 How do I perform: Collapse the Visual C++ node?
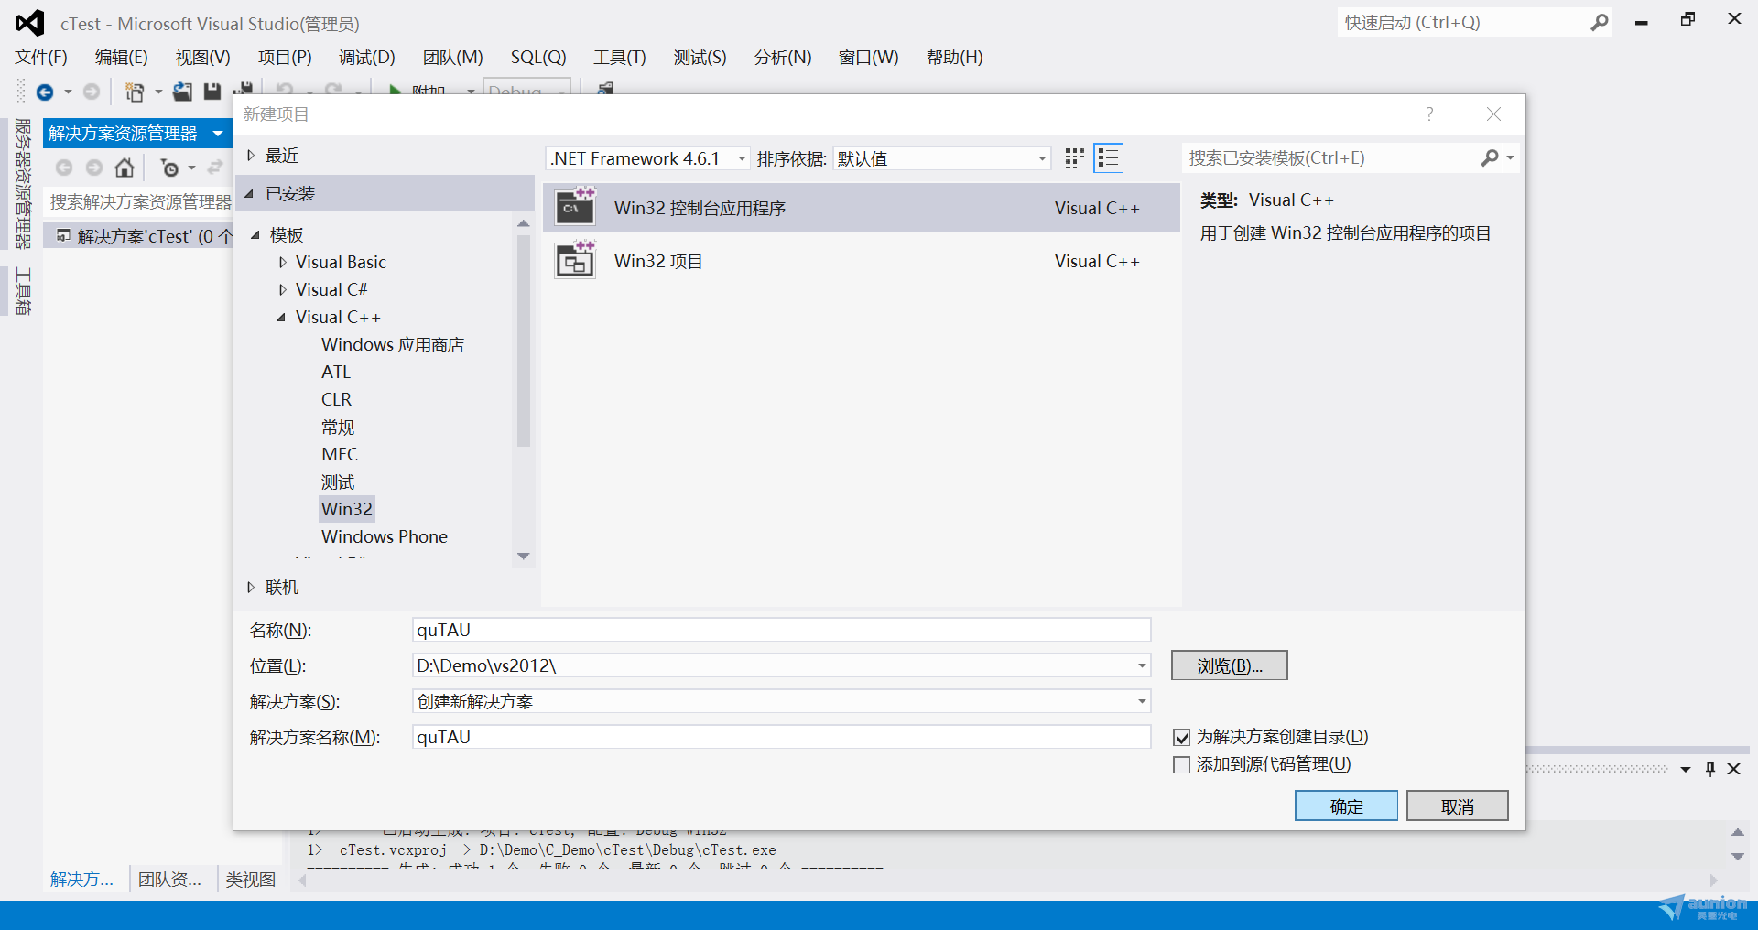(x=281, y=318)
